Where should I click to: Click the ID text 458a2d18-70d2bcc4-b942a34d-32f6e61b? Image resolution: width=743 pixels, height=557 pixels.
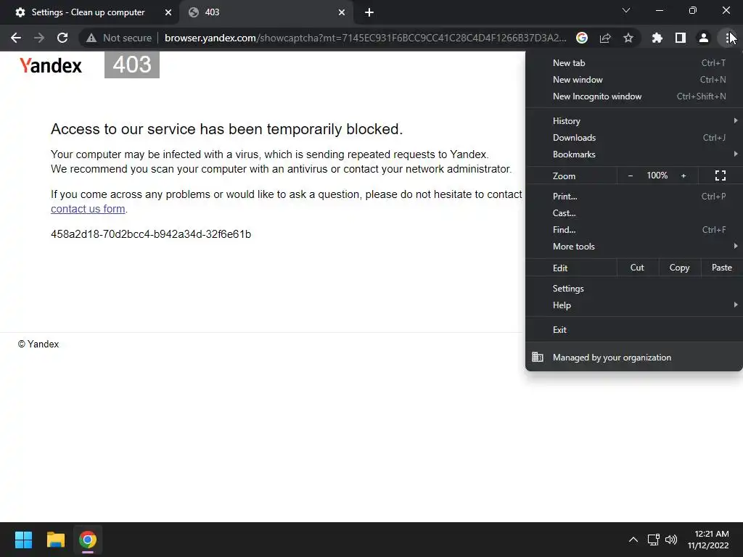(x=151, y=234)
